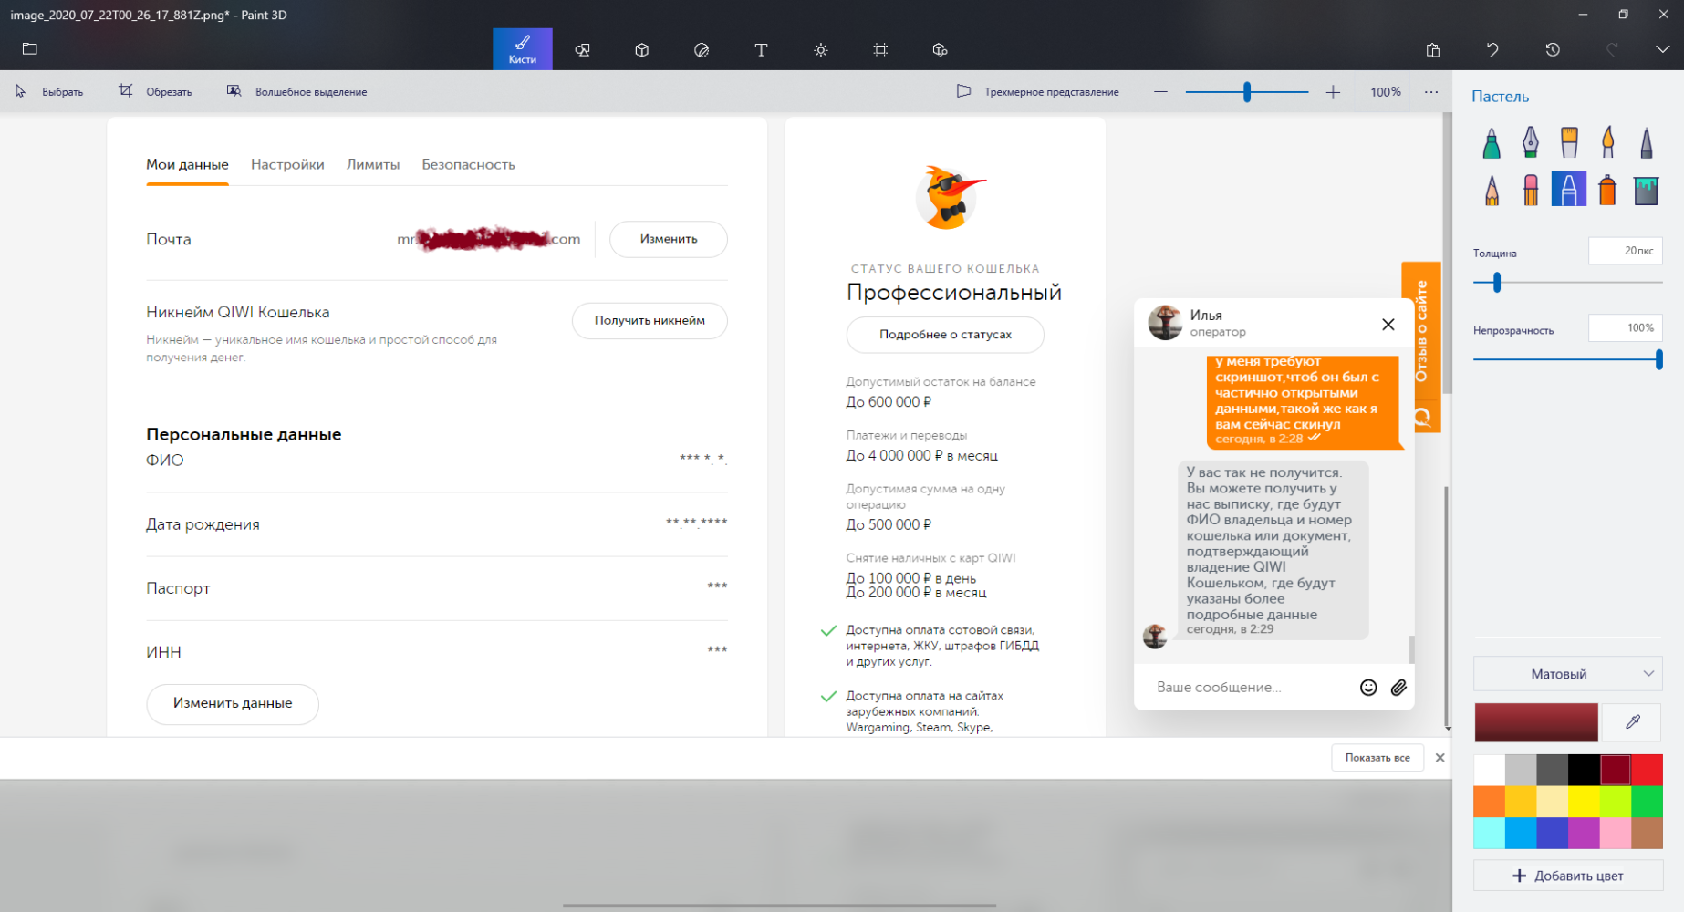Click the Обрезать crop tool
This screenshot has width=1684, height=912.
pyautogui.click(x=155, y=92)
